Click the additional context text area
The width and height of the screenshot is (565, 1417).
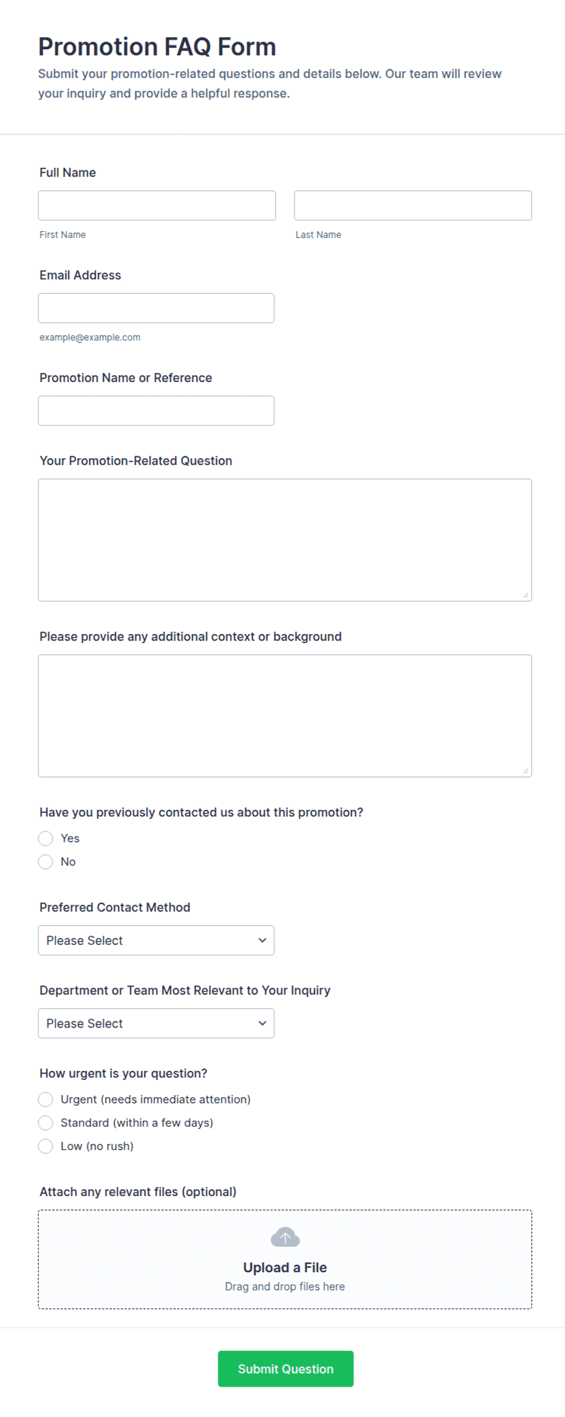[285, 716]
